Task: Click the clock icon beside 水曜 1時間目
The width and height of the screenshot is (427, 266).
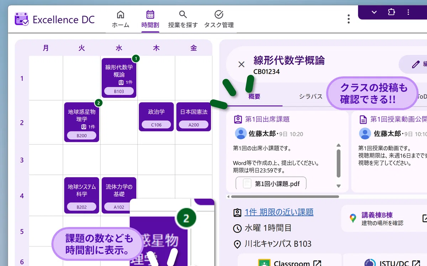Action: (x=237, y=228)
